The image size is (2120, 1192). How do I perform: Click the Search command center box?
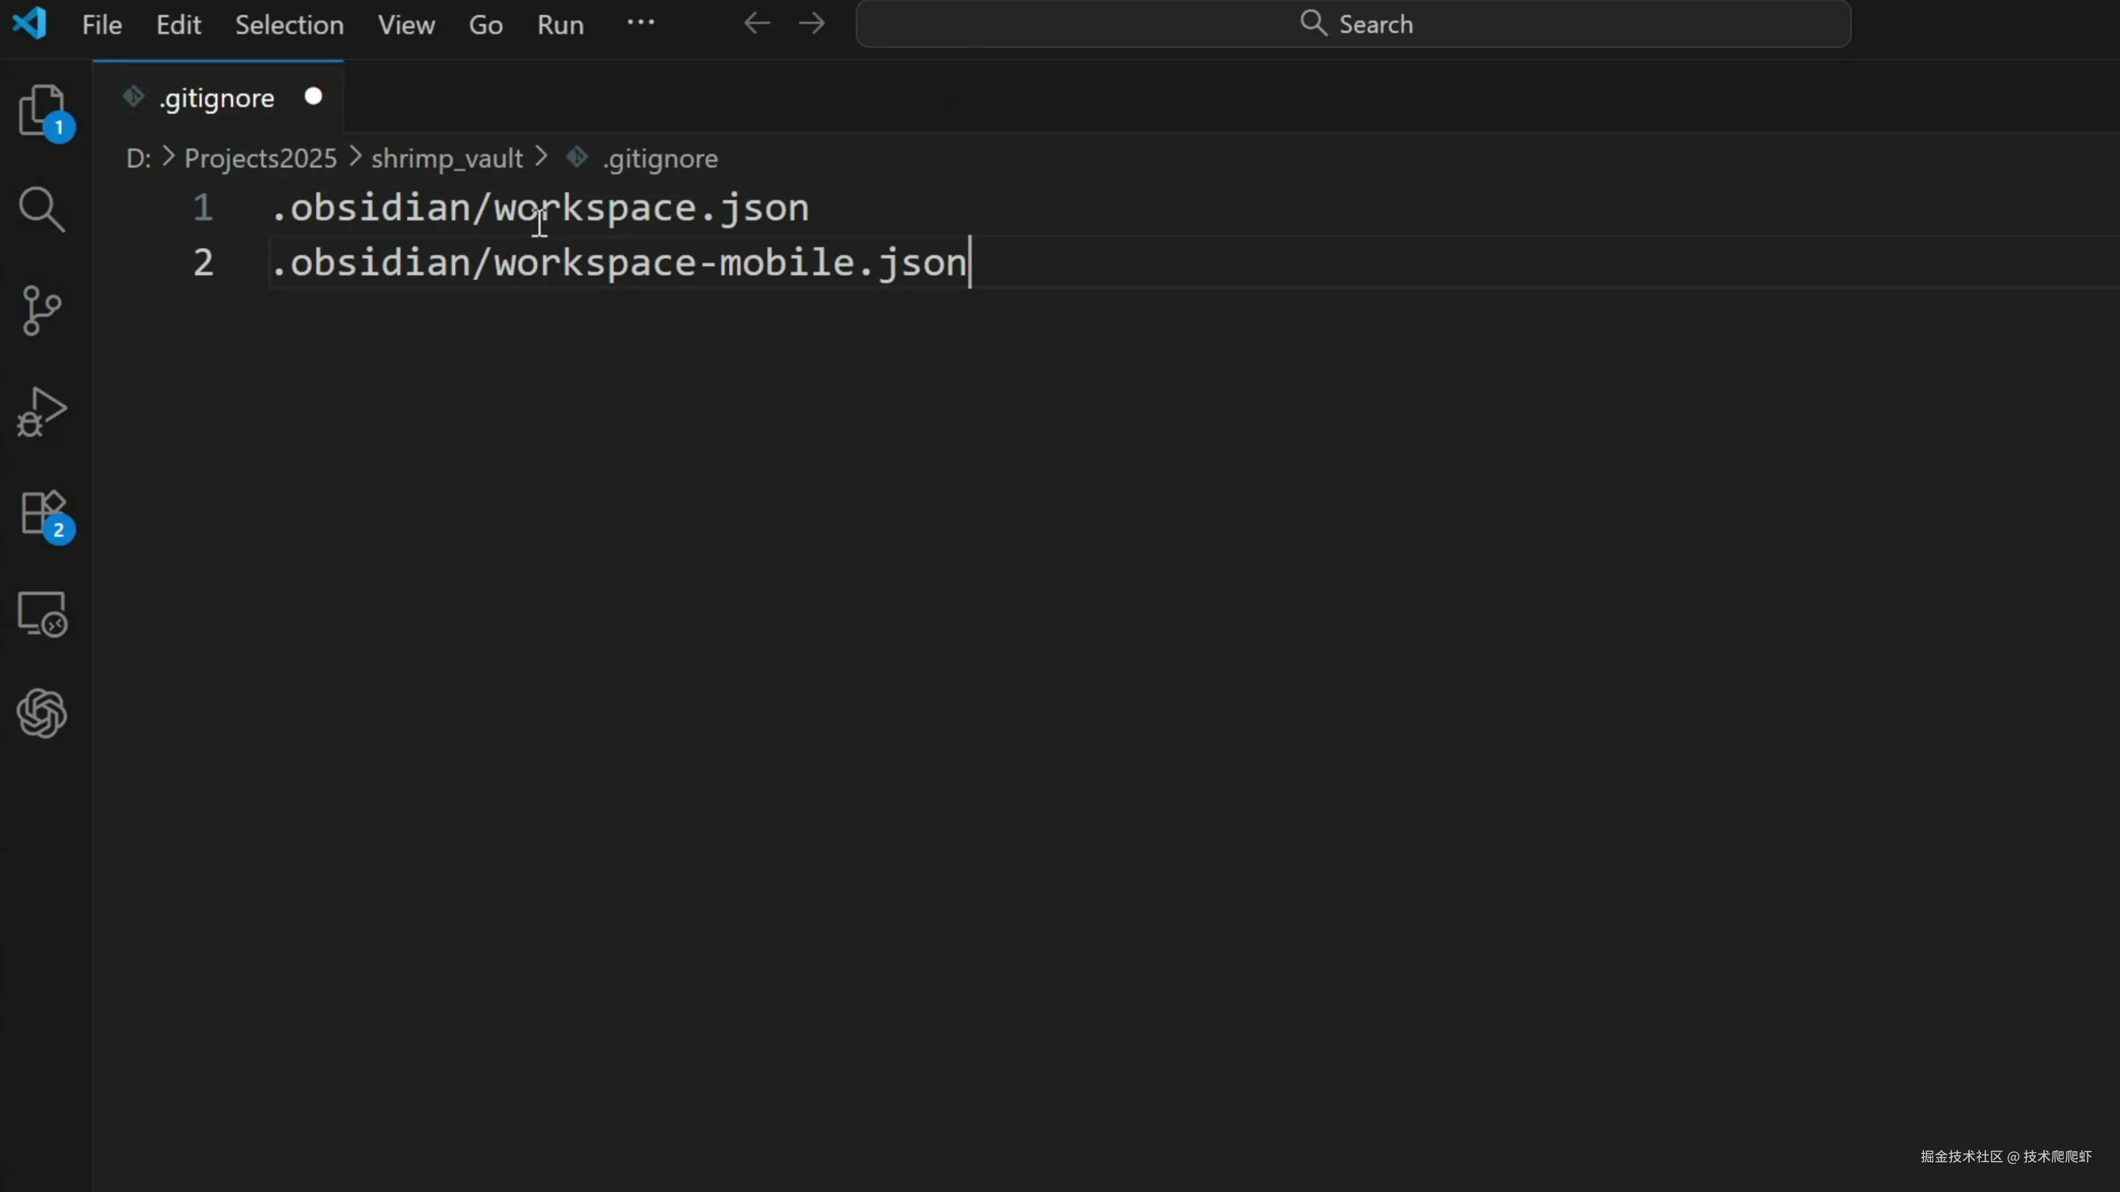point(1353,24)
